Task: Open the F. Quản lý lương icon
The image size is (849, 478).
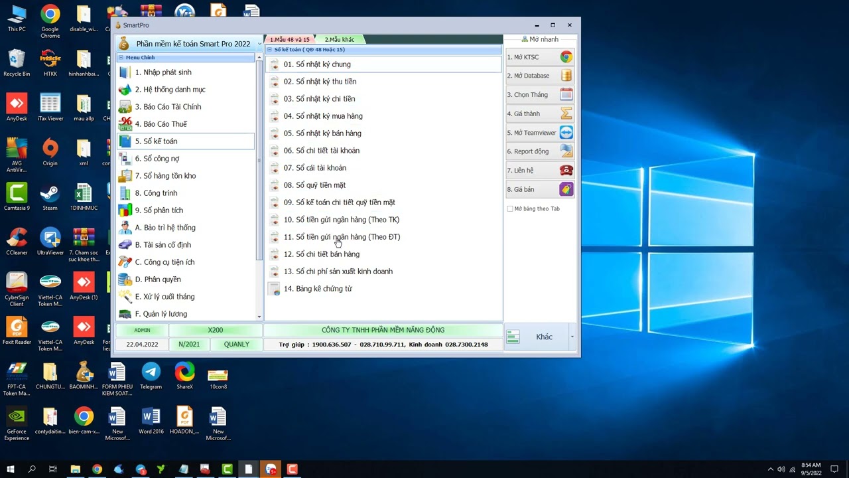Action: point(125,314)
